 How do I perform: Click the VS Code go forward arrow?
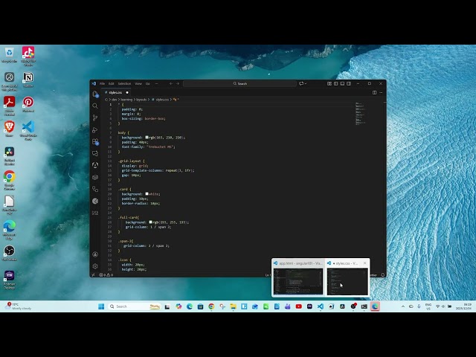(x=178, y=83)
